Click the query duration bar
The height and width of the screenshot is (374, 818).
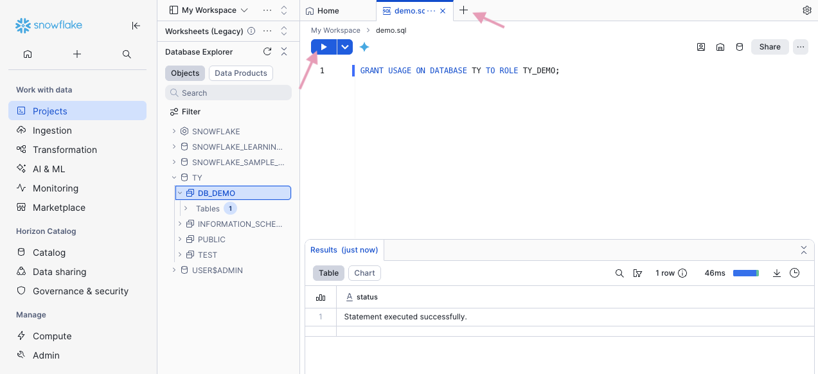pyautogui.click(x=746, y=273)
